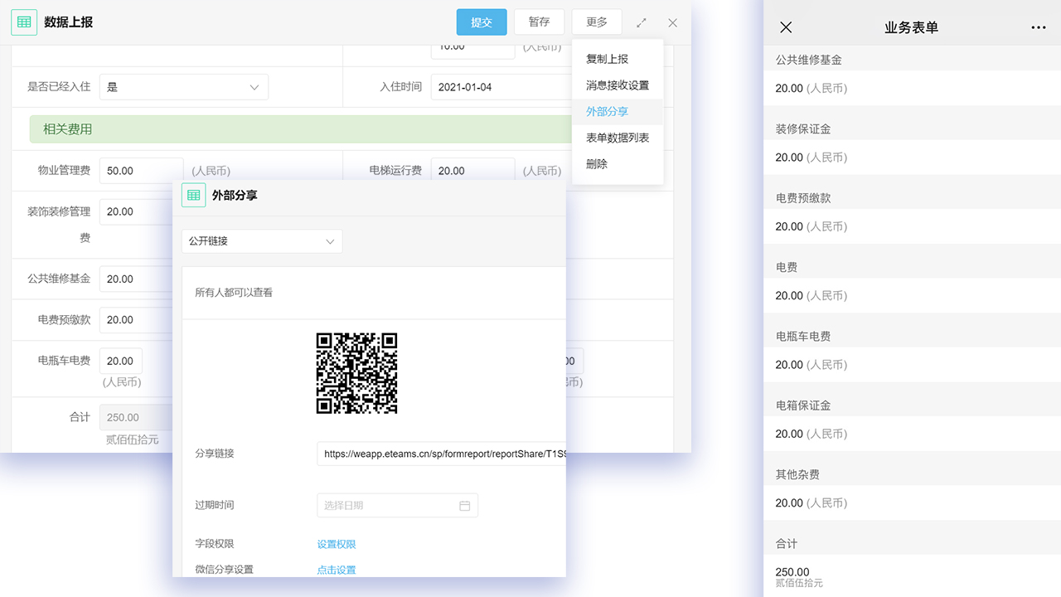
Task: Click the 设置权限 link
Action: point(337,545)
